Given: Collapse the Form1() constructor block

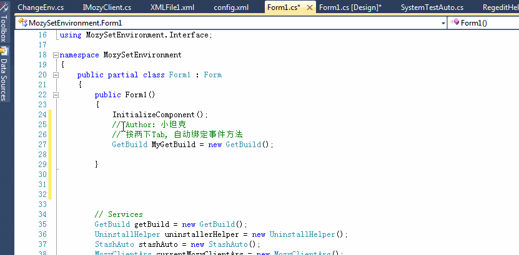Looking at the screenshot, I should tap(56, 95).
